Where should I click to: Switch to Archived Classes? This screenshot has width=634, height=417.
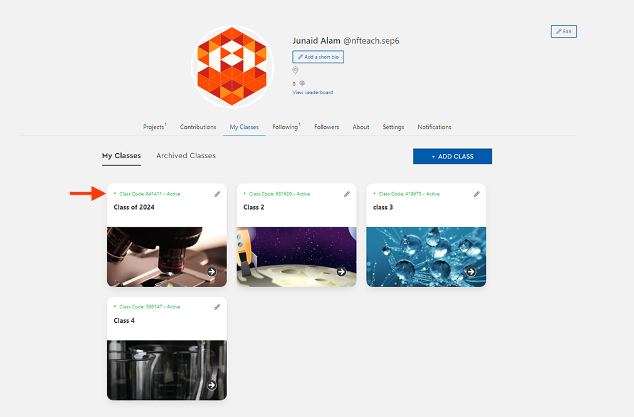(186, 156)
